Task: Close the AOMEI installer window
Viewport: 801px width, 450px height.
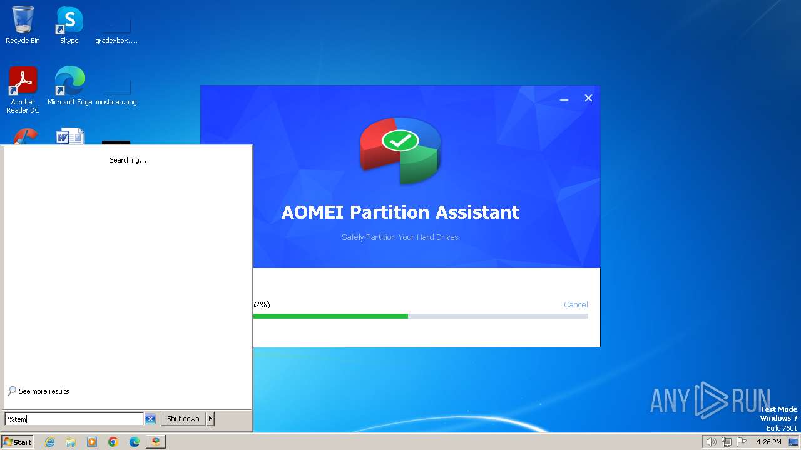Action: (x=588, y=98)
